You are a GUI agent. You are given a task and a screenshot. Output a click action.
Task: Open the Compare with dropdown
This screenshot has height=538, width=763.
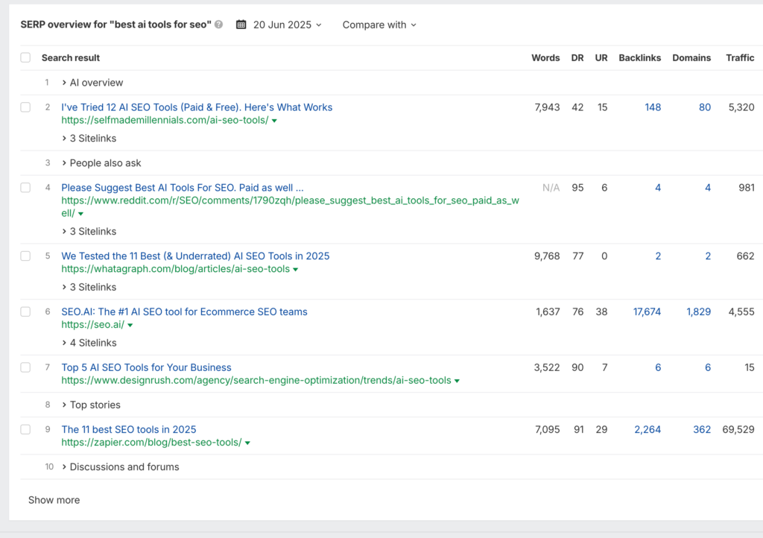click(x=379, y=25)
